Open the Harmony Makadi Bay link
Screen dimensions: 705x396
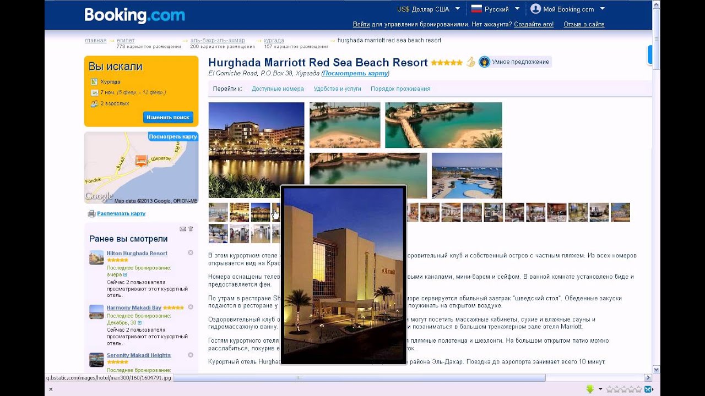[134, 307]
